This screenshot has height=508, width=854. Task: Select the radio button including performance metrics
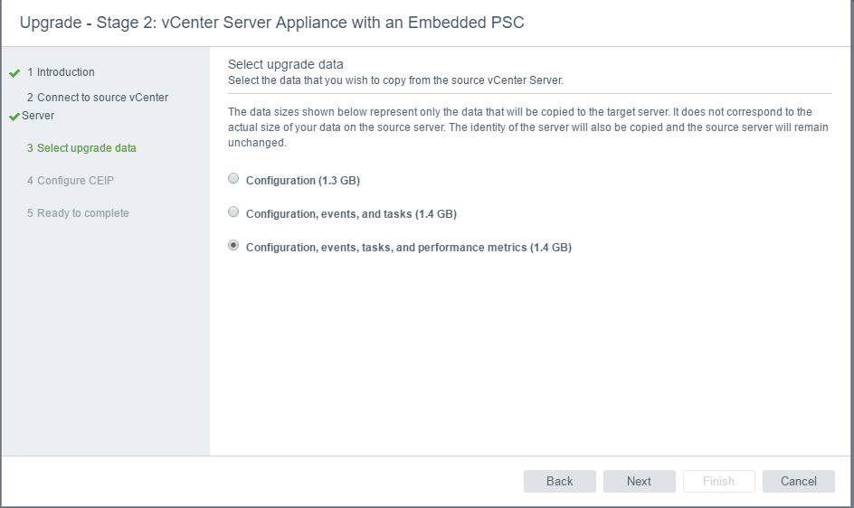234,246
